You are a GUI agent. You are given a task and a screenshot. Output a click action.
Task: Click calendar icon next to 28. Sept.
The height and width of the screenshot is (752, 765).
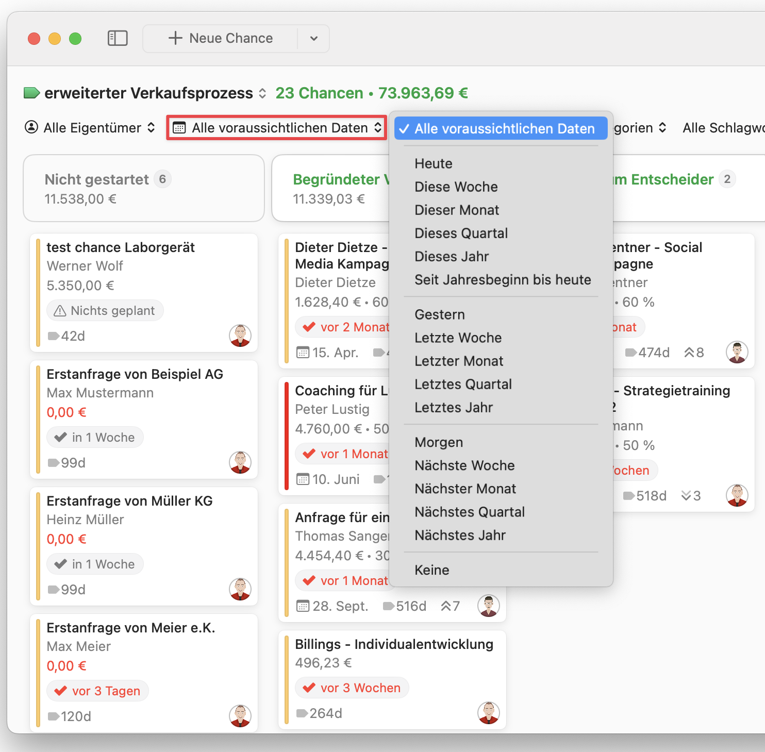coord(303,606)
